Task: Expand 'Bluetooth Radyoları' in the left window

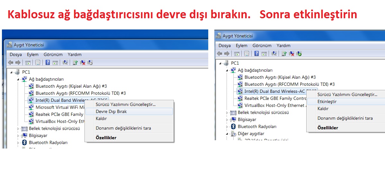Action: pyautogui.click(x=18, y=142)
